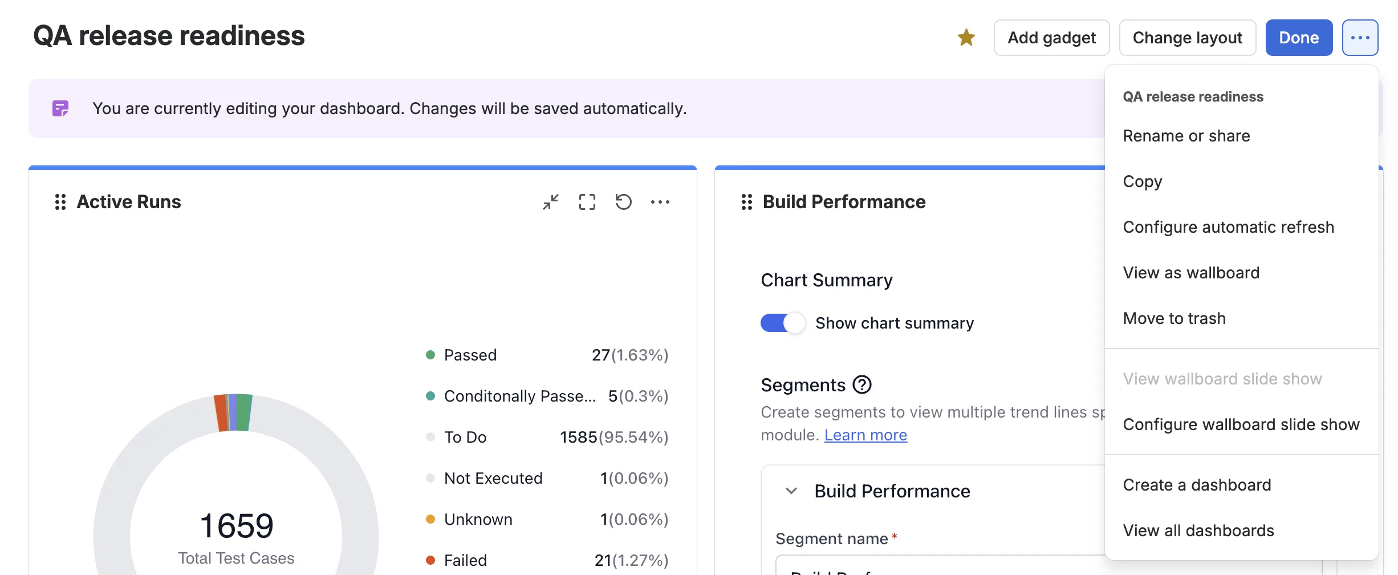The height and width of the screenshot is (575, 1398).
Task: Select Rename or share from menu
Action: (1241, 136)
